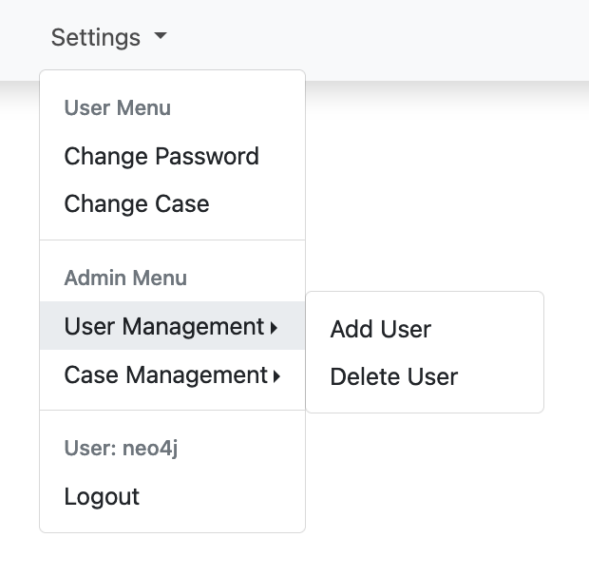Select Change Case from User Menu

(x=137, y=203)
